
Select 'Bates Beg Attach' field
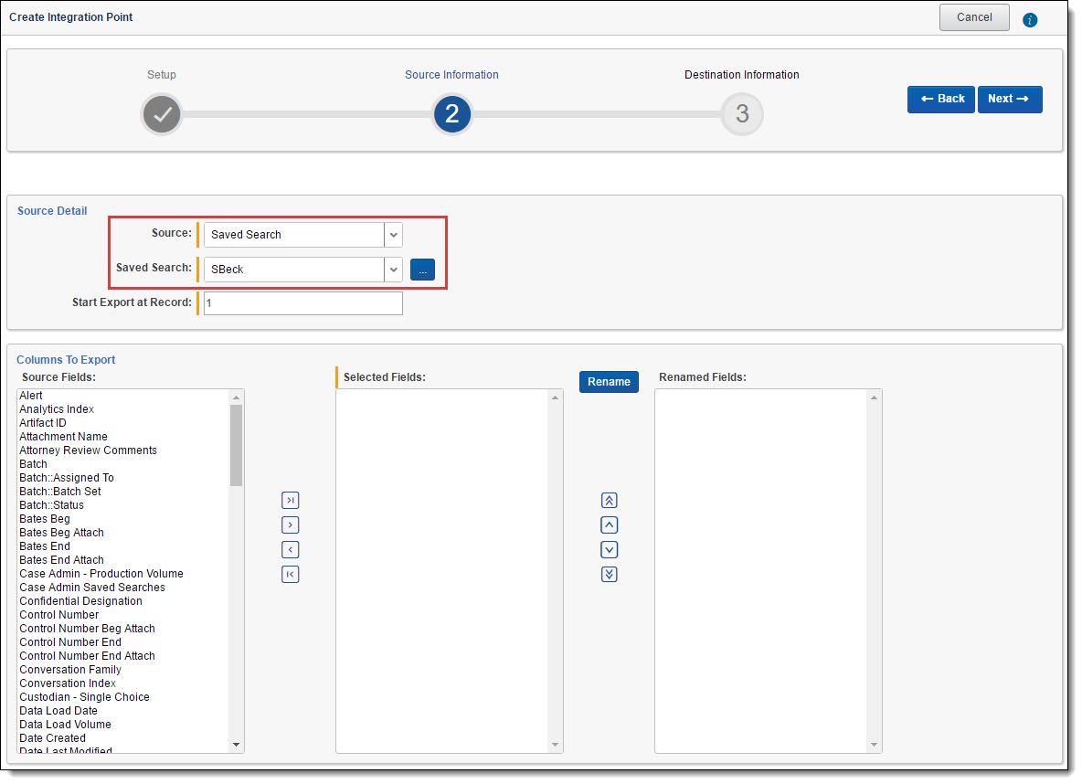[x=61, y=533]
